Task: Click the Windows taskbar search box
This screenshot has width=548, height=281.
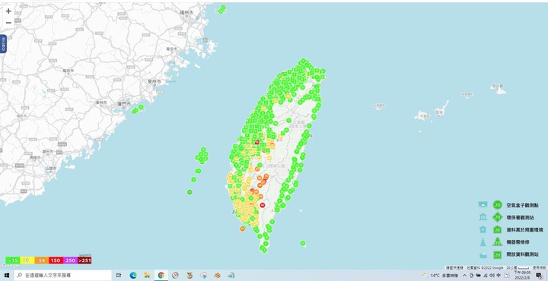Action: click(x=63, y=276)
